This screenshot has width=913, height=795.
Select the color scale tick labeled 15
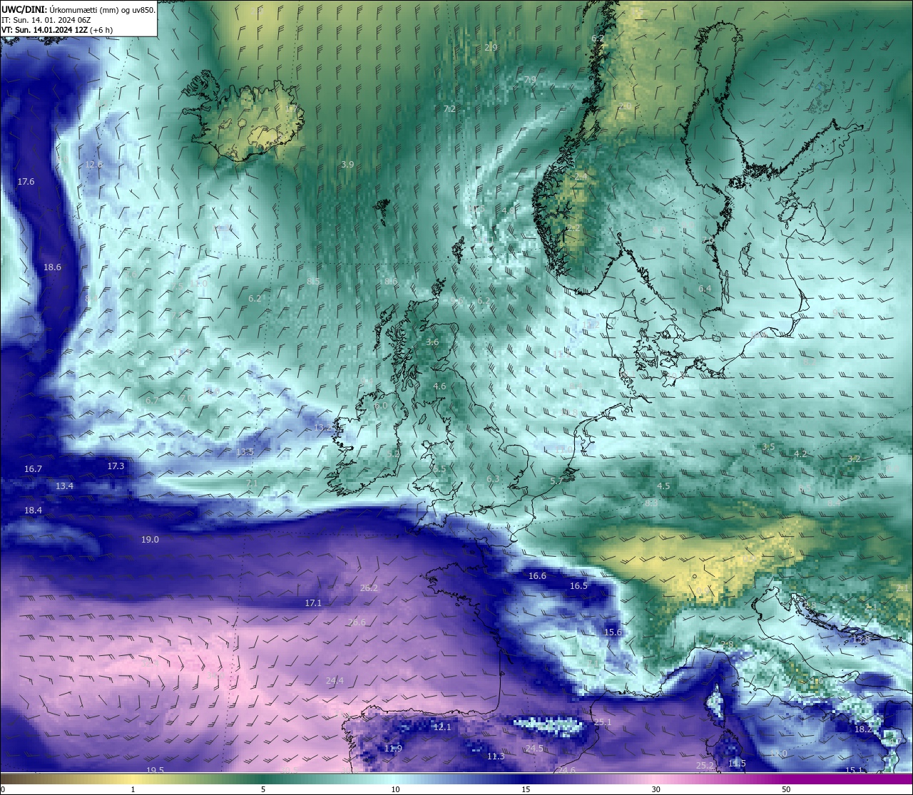[526, 789]
